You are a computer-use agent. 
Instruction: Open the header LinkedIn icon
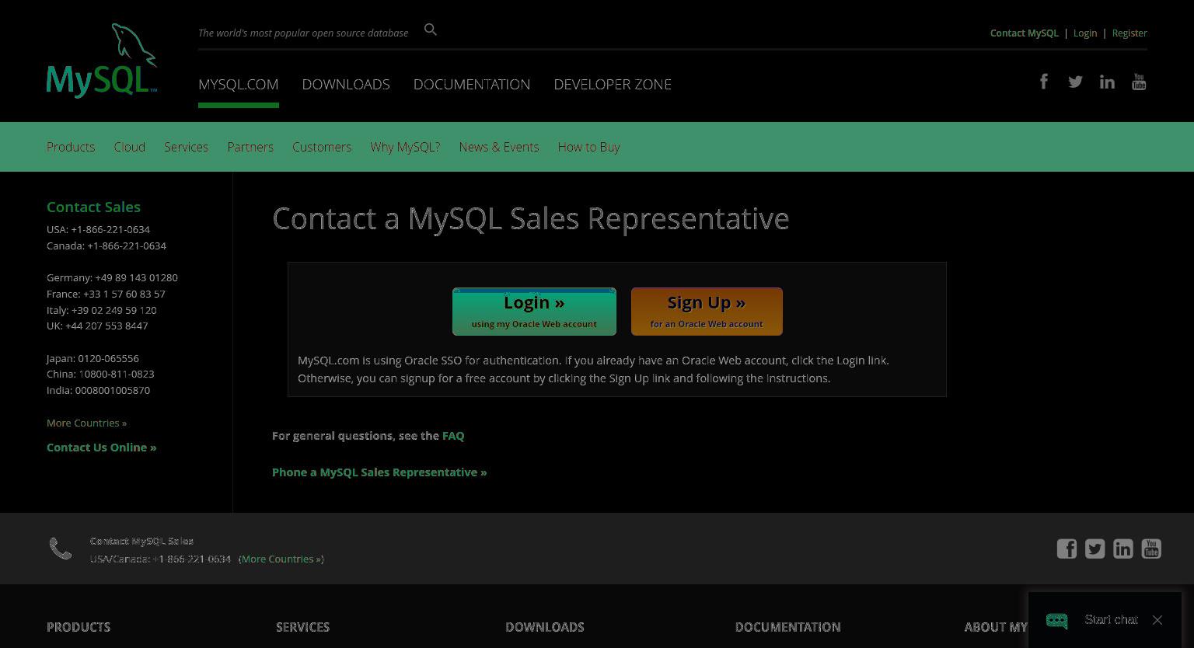tap(1107, 82)
